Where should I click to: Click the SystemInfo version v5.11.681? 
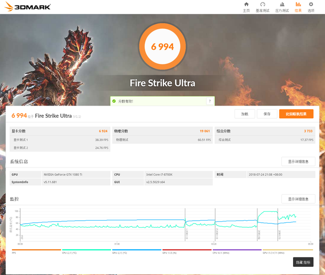tap(50, 182)
